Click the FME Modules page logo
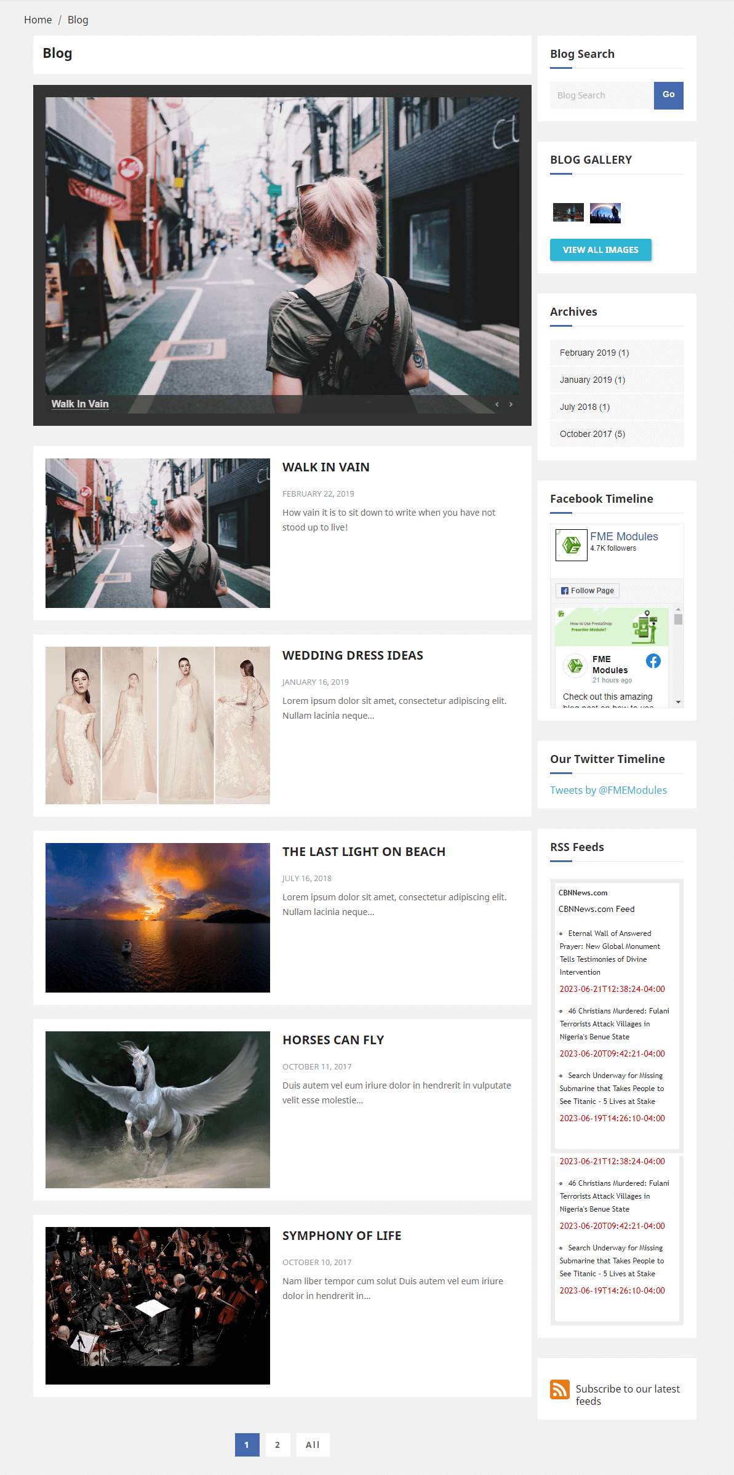This screenshot has width=734, height=1475. [x=571, y=545]
